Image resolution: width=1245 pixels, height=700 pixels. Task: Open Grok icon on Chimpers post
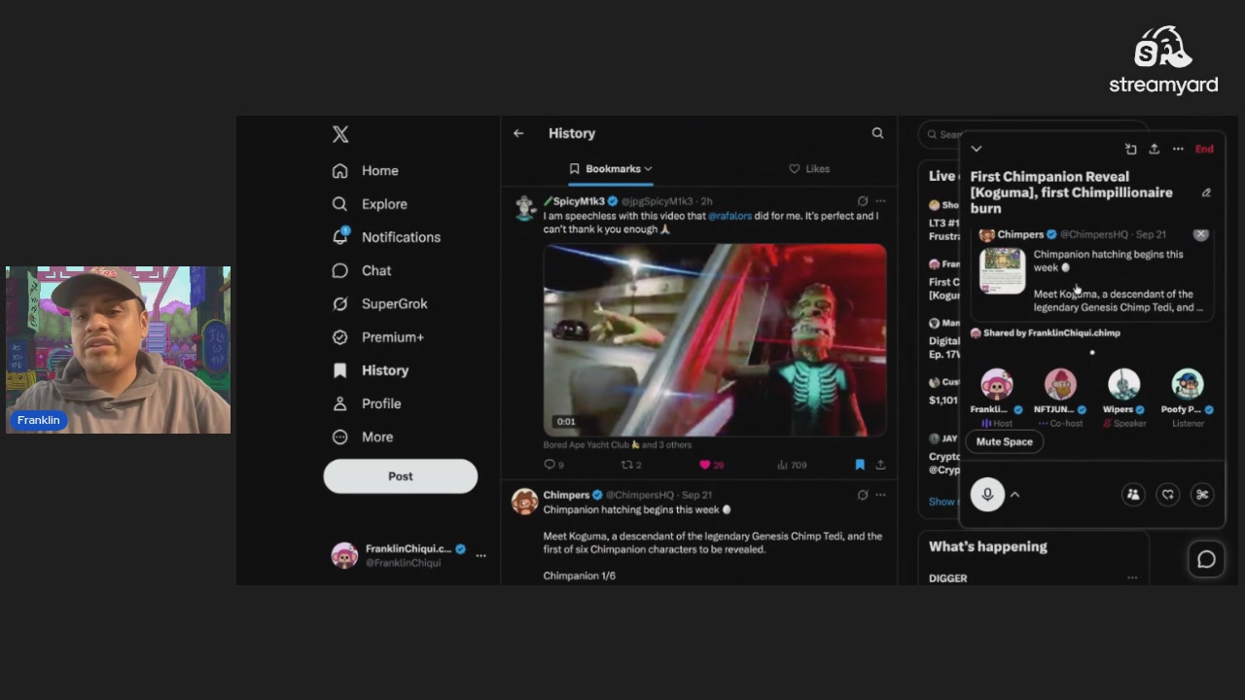pos(863,495)
